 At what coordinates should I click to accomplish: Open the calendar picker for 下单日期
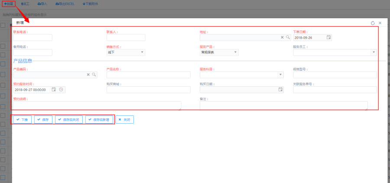click(328, 38)
